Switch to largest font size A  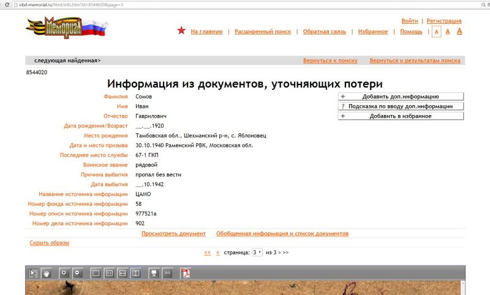[459, 31]
